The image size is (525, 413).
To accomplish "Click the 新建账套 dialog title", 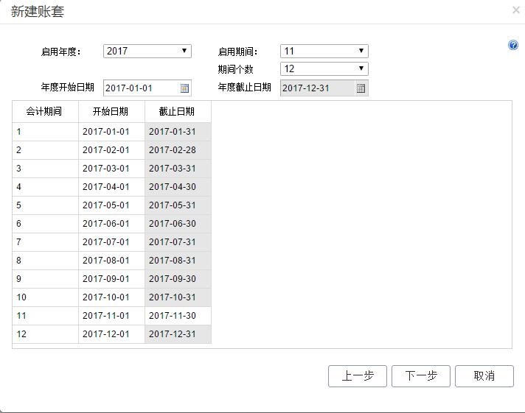I will [37, 11].
